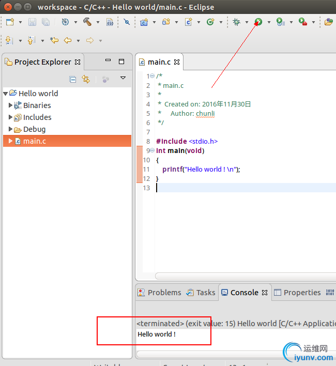Open the Tasks tab
Viewport: 336px width, 366px height.
point(201,293)
